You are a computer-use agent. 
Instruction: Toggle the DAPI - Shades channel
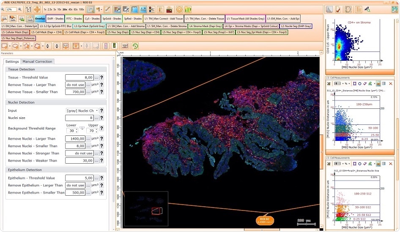[x=55, y=19]
